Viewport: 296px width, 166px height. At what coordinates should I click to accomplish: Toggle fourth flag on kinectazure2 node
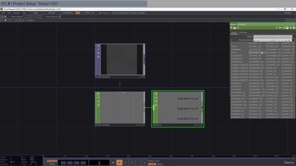coord(98,56)
